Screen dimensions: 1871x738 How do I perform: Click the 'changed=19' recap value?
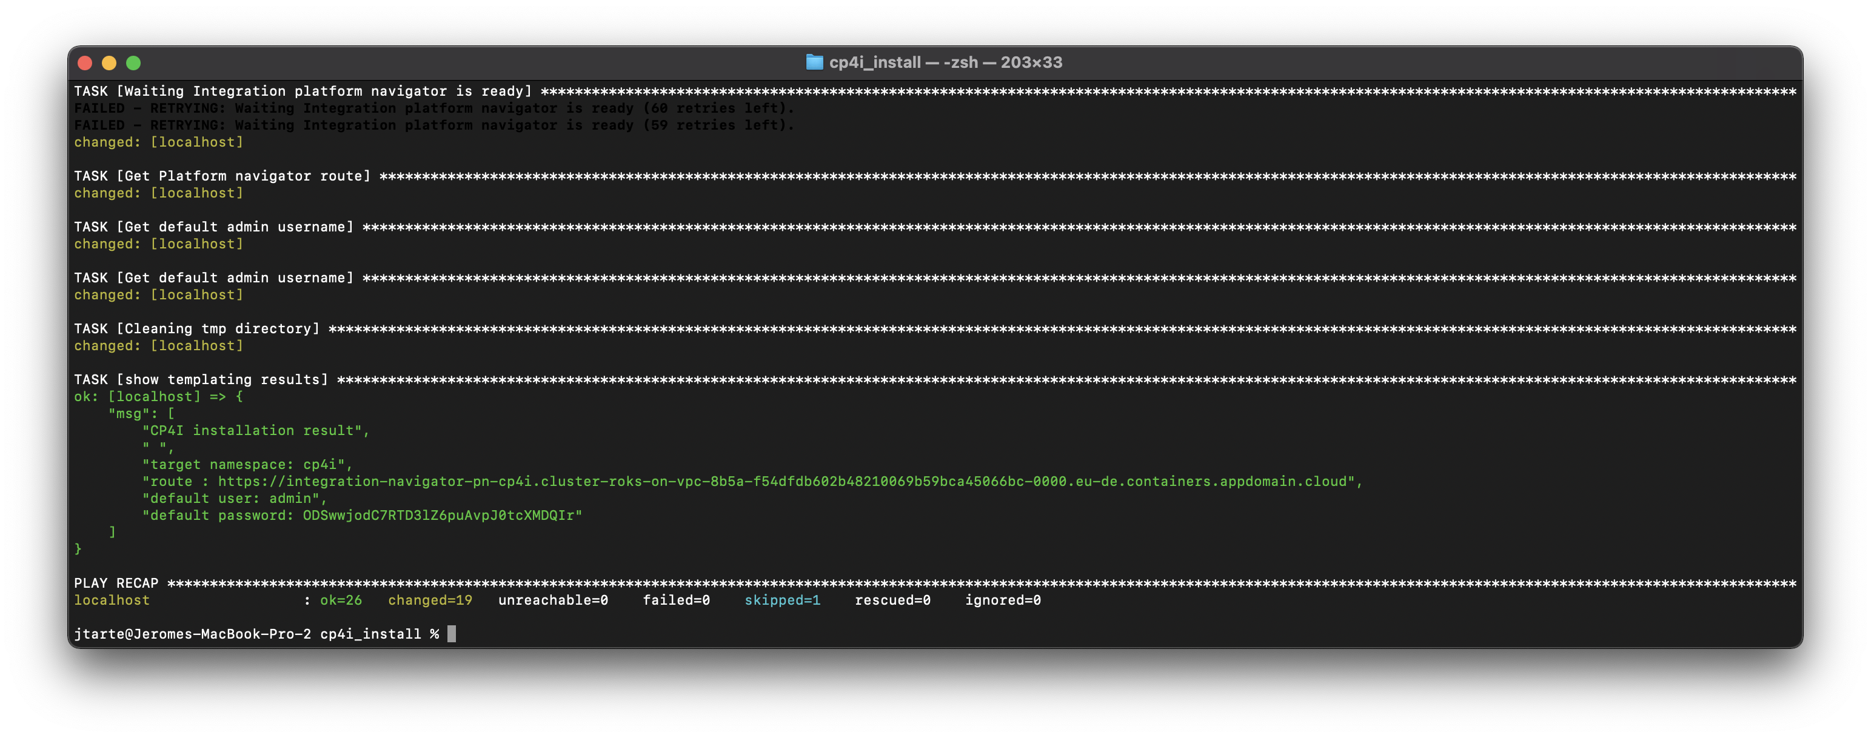(x=430, y=600)
